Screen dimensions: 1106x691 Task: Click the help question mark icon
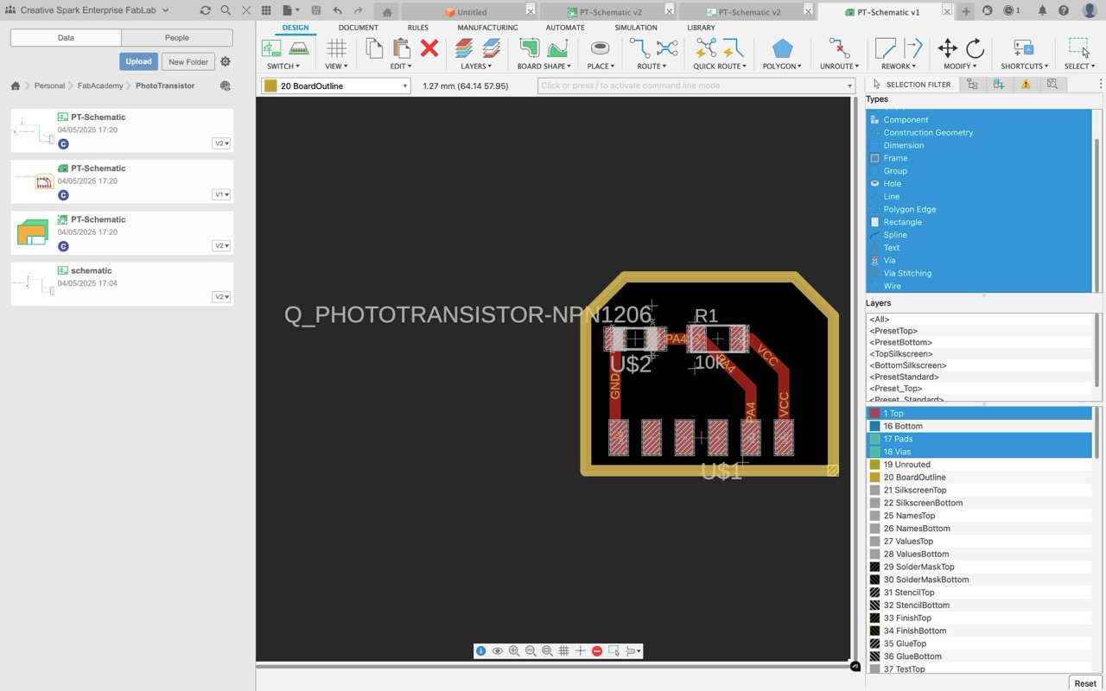coord(1064,10)
